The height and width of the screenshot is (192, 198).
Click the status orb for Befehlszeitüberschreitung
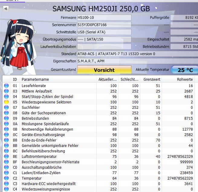click(6, 151)
